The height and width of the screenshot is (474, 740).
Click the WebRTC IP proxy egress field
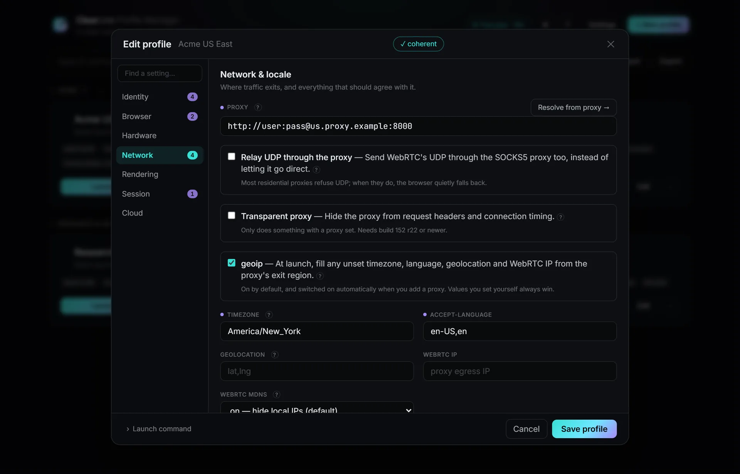coord(520,371)
